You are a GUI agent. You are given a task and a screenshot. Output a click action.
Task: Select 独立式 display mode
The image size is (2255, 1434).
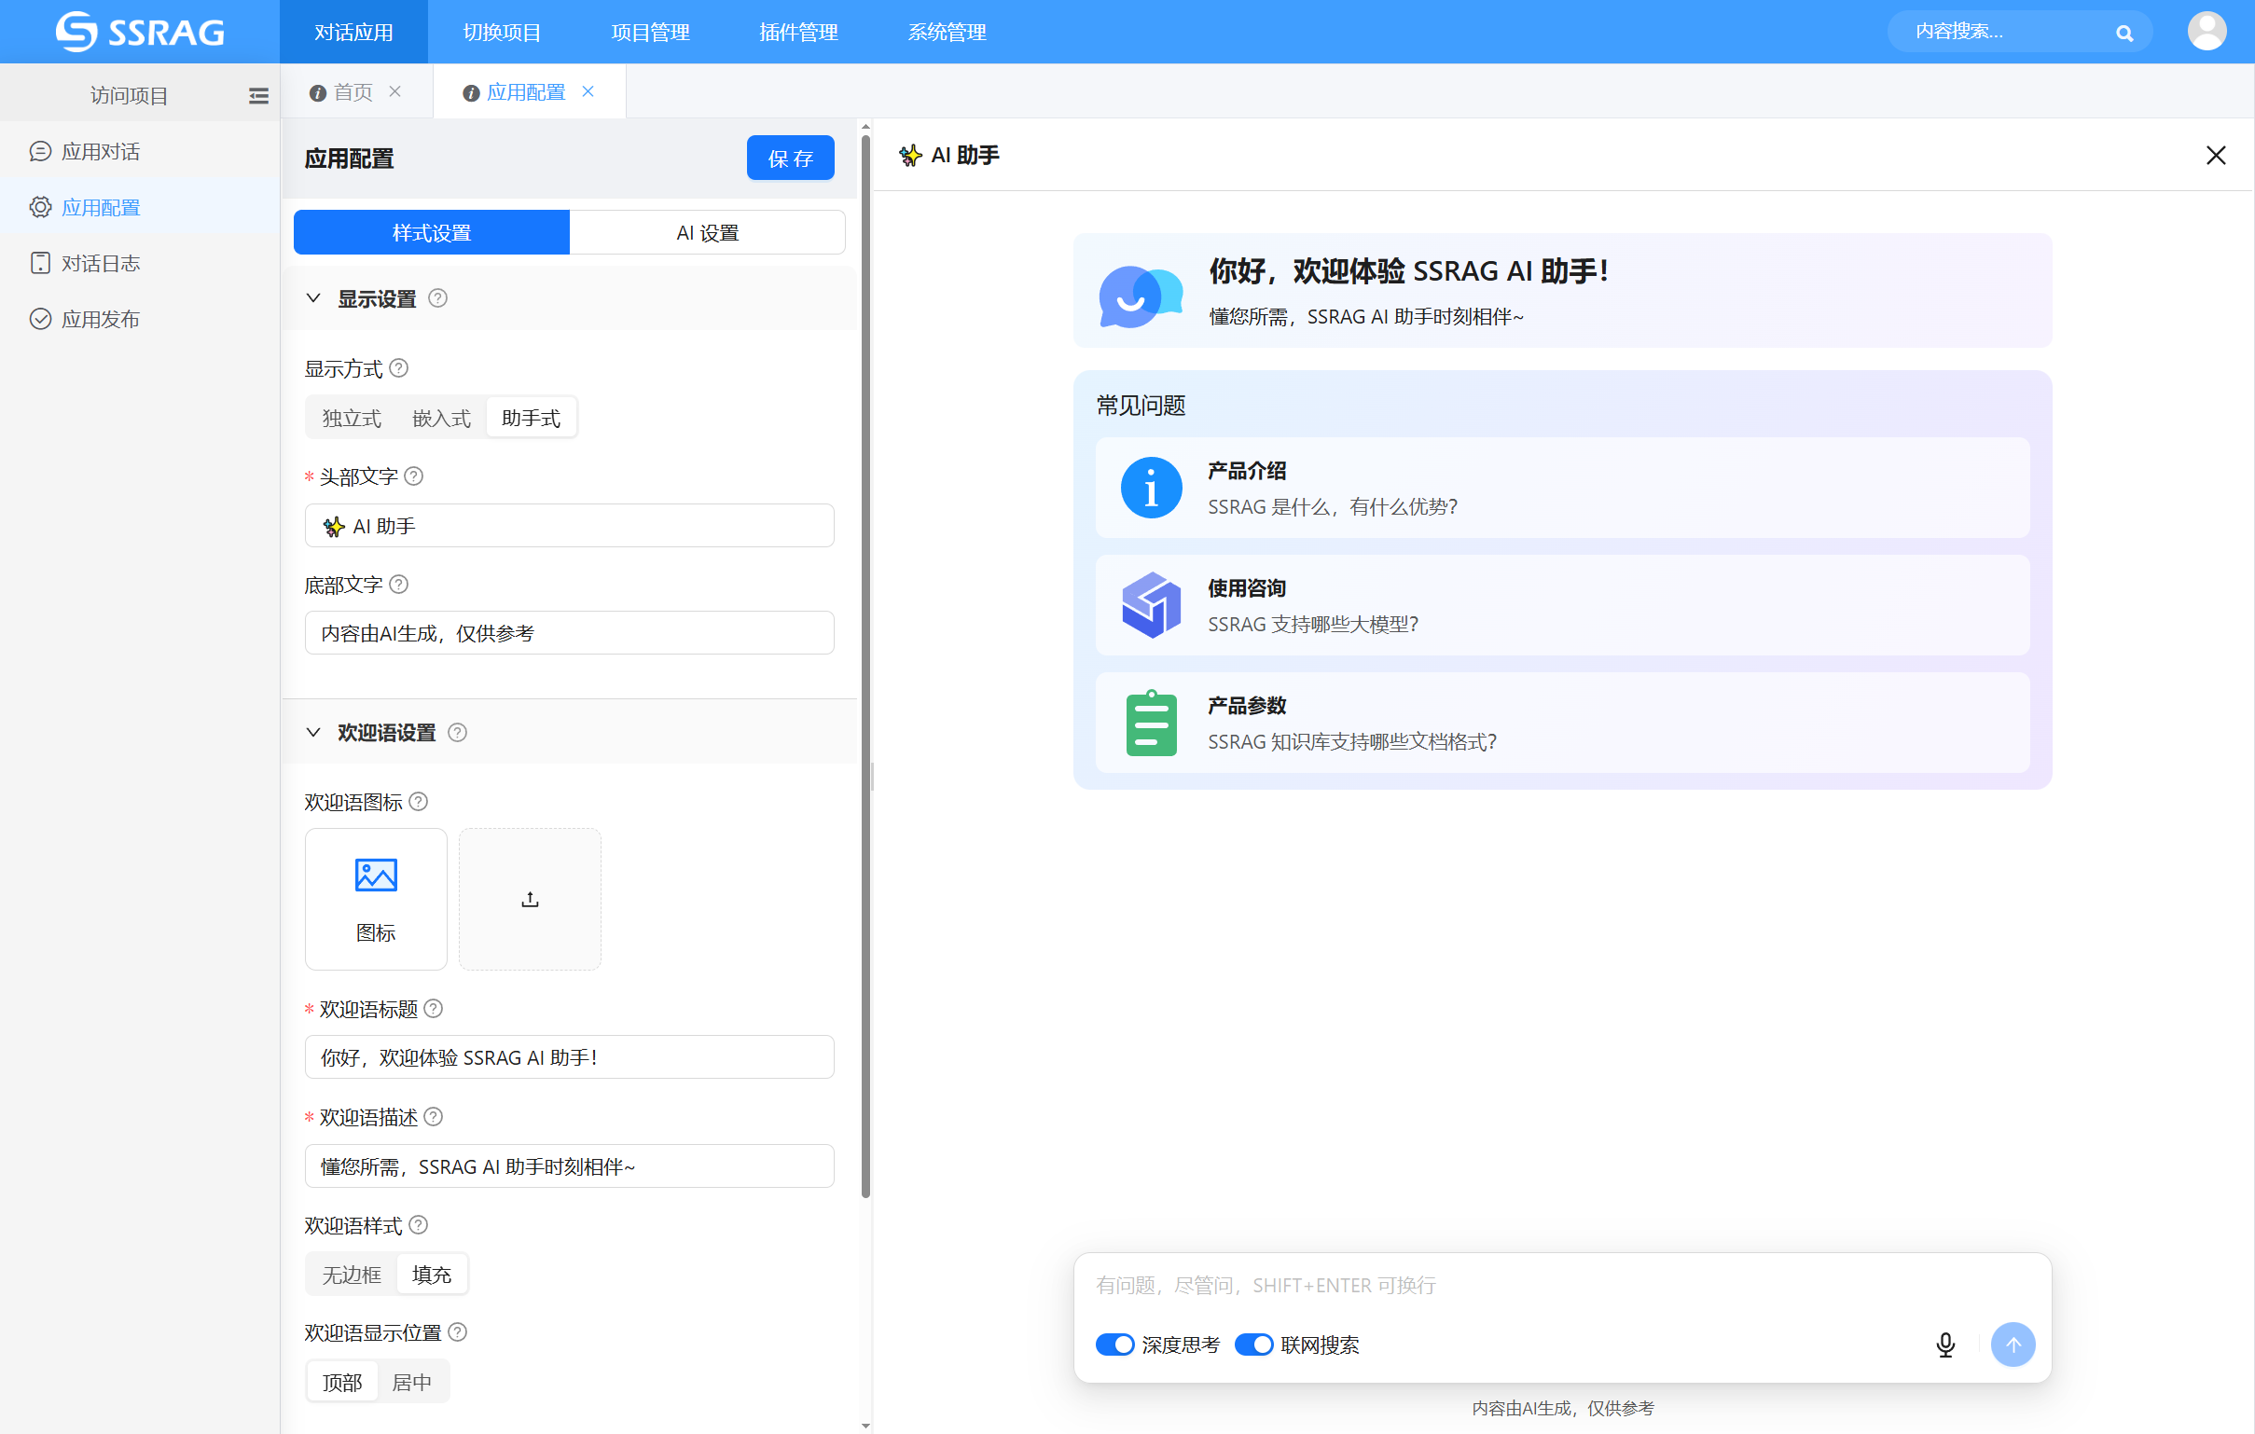point(353,419)
